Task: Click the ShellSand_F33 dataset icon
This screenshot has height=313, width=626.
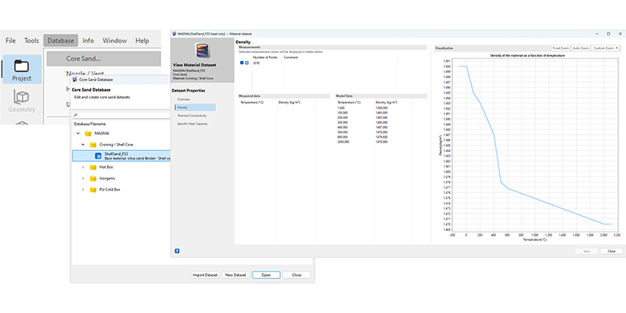Action: 97,156
